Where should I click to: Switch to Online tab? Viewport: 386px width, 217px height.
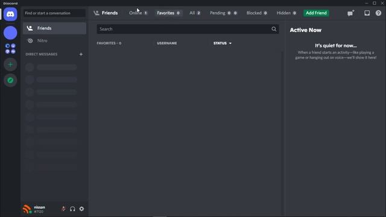[138, 13]
